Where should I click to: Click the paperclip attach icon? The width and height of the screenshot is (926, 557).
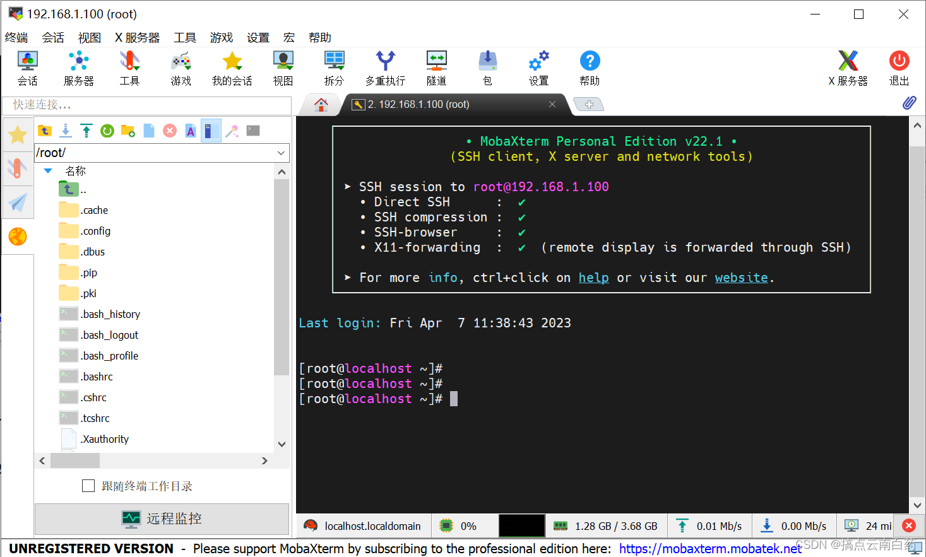[909, 103]
